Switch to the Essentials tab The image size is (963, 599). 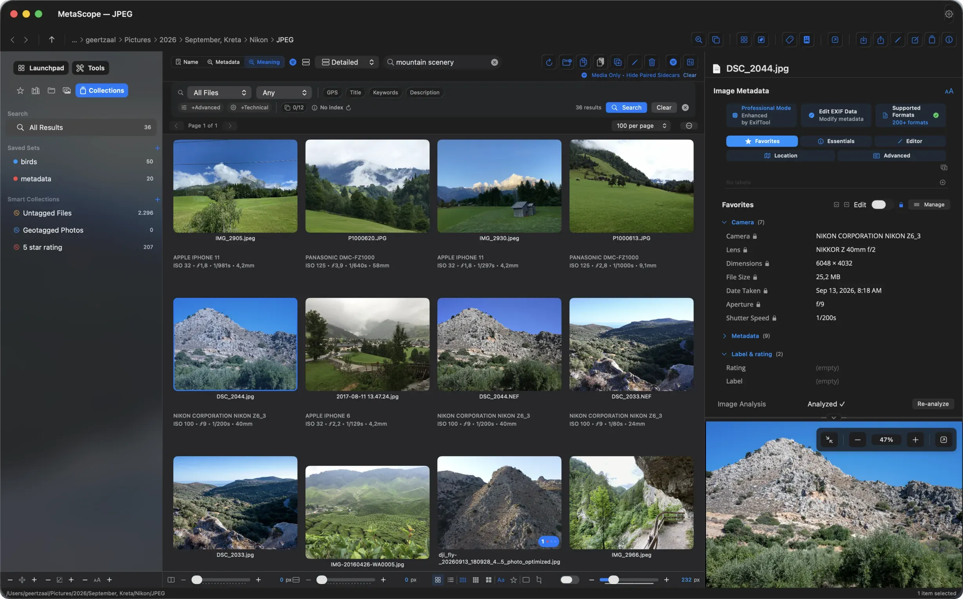pyautogui.click(x=836, y=142)
